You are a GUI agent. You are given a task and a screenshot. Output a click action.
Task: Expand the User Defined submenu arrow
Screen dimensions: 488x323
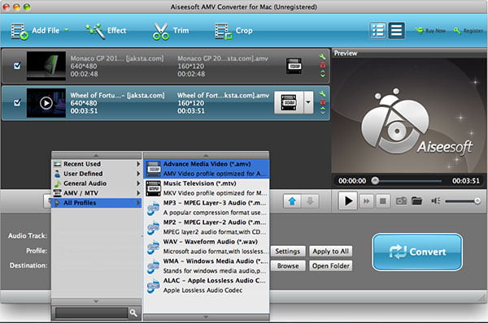(138, 174)
